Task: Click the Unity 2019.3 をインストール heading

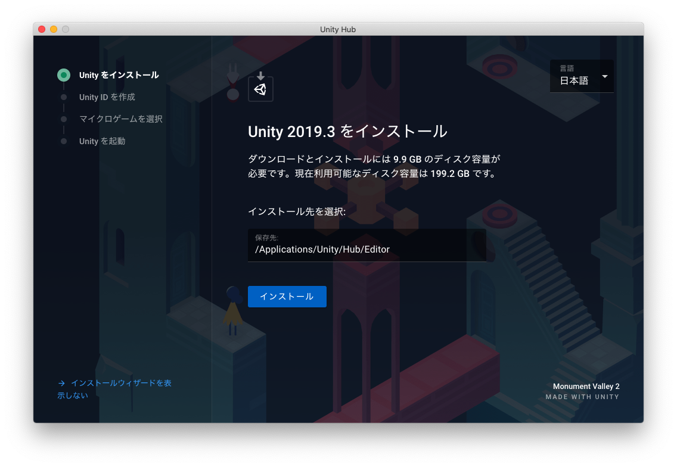Action: pyautogui.click(x=347, y=132)
